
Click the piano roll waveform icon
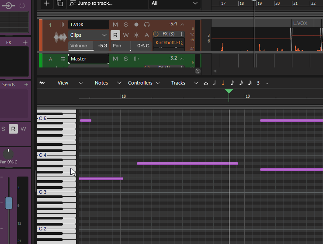click(x=42, y=83)
